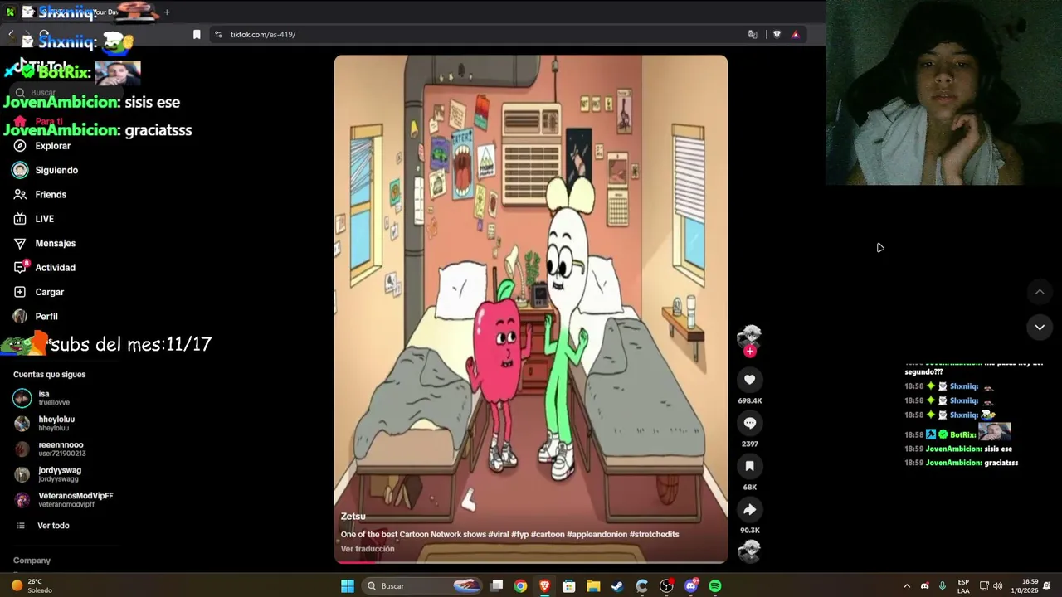Screen dimensions: 1062x597
Task: Click the #stretchedits hashtag
Action: (x=654, y=535)
